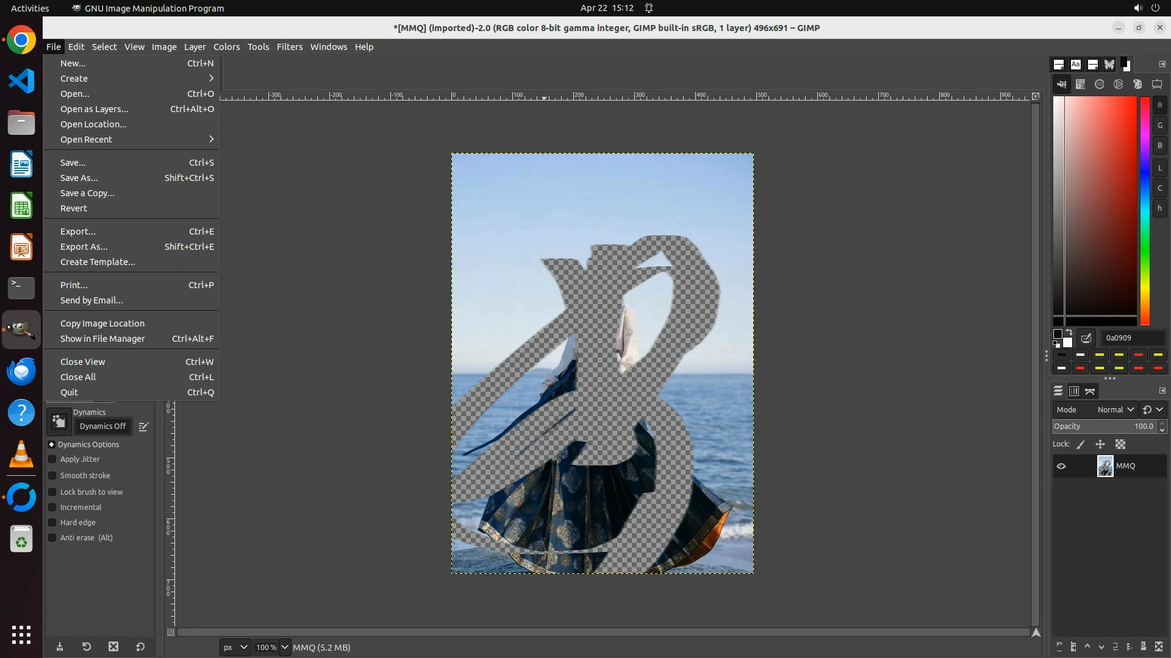Hide the MMQ layer with eye icon
The image size is (1171, 658).
[1061, 466]
